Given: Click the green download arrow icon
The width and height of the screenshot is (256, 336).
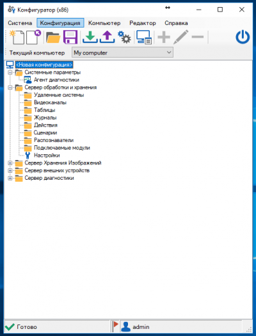Looking at the screenshot, I should pyautogui.click(x=90, y=37).
